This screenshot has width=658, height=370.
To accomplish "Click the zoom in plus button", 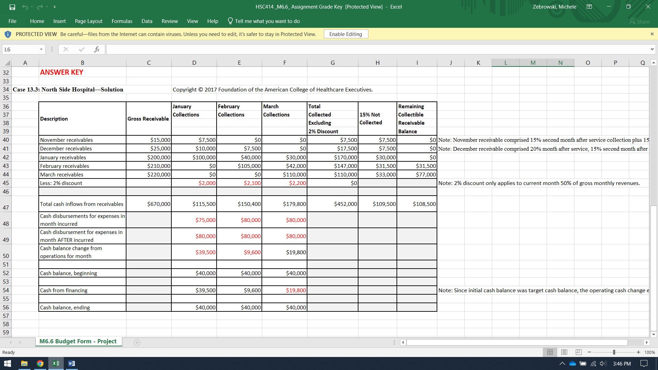I will click(x=638, y=352).
